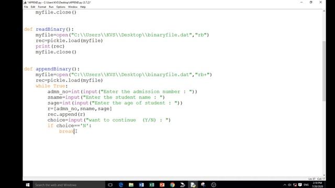Click the editor's vertical scrollbar thumb
Screen dimensions: 335x188
pyautogui.click(x=324, y=71)
